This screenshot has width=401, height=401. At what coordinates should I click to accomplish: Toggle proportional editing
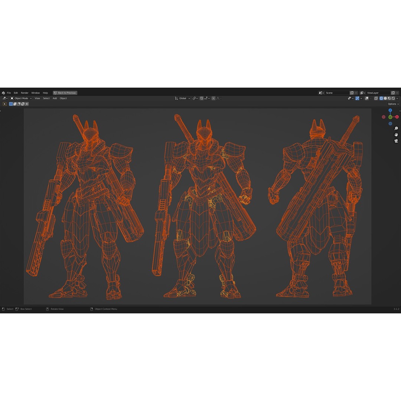click(x=213, y=98)
